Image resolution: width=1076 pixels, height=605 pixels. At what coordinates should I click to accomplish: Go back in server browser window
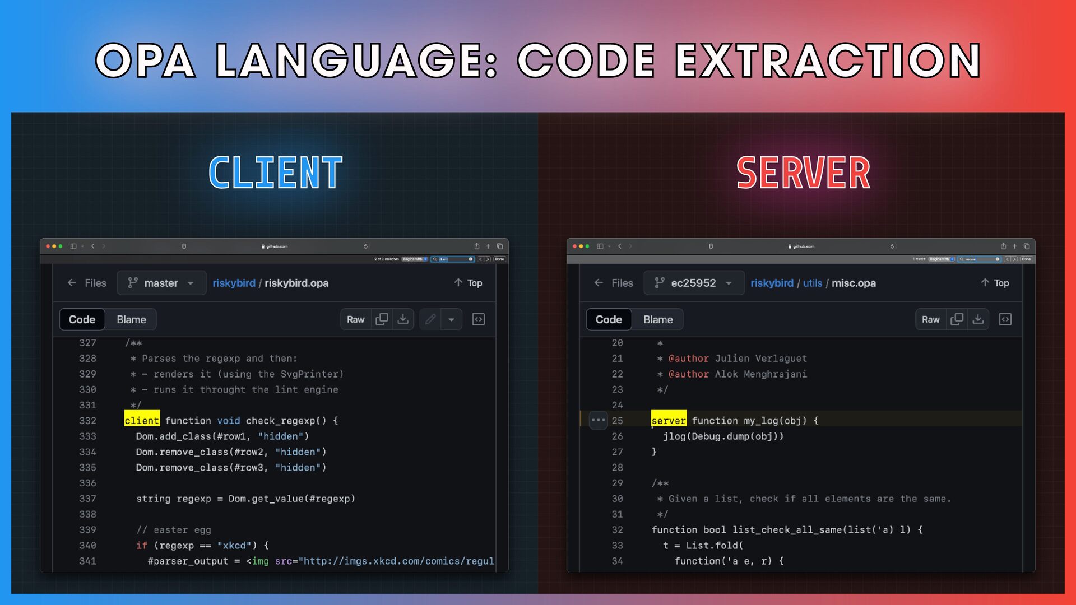620,246
